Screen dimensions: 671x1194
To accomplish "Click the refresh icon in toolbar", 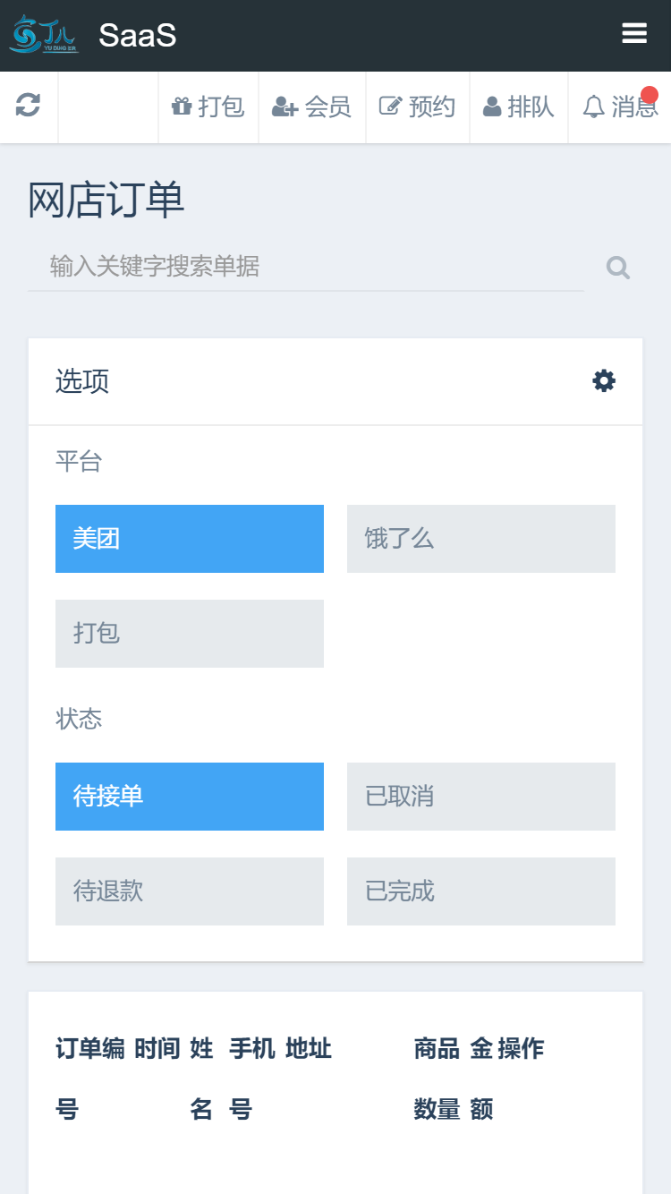I will pos(28,106).
